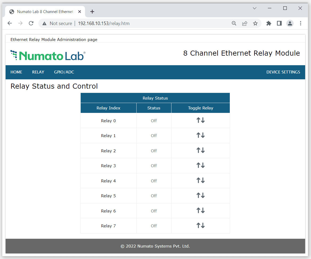Go to the HOME navigation item

(x=16, y=72)
